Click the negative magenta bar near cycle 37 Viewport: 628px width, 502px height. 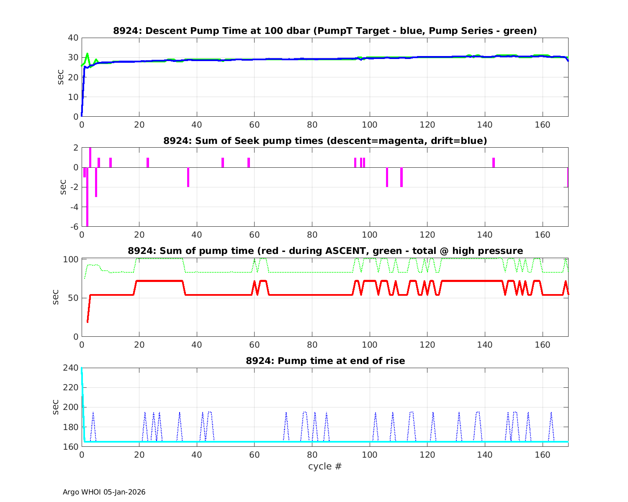[188, 177]
